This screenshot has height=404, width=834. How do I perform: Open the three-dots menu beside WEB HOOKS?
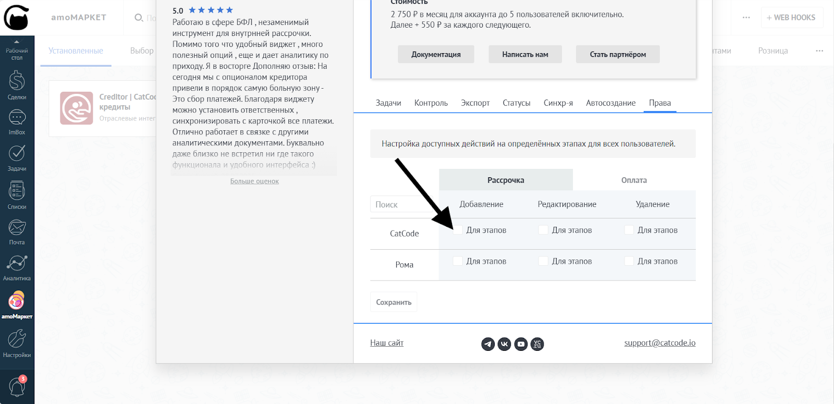pyautogui.click(x=746, y=18)
